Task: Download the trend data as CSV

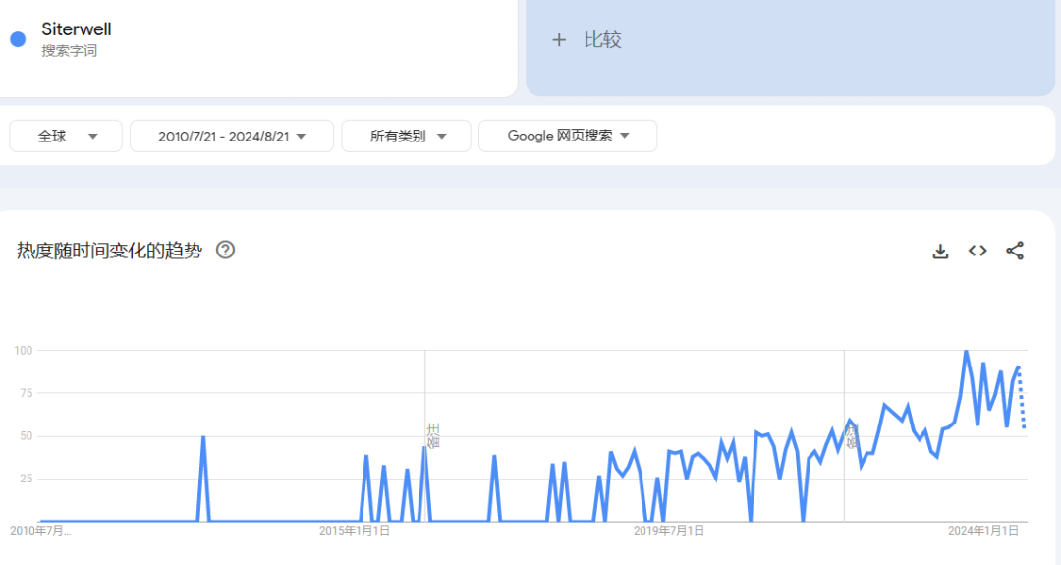Action: click(x=940, y=251)
